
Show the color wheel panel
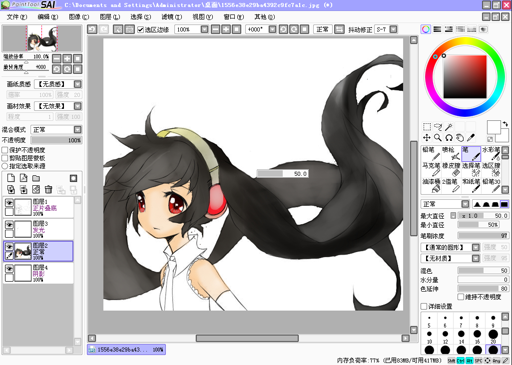click(426, 29)
